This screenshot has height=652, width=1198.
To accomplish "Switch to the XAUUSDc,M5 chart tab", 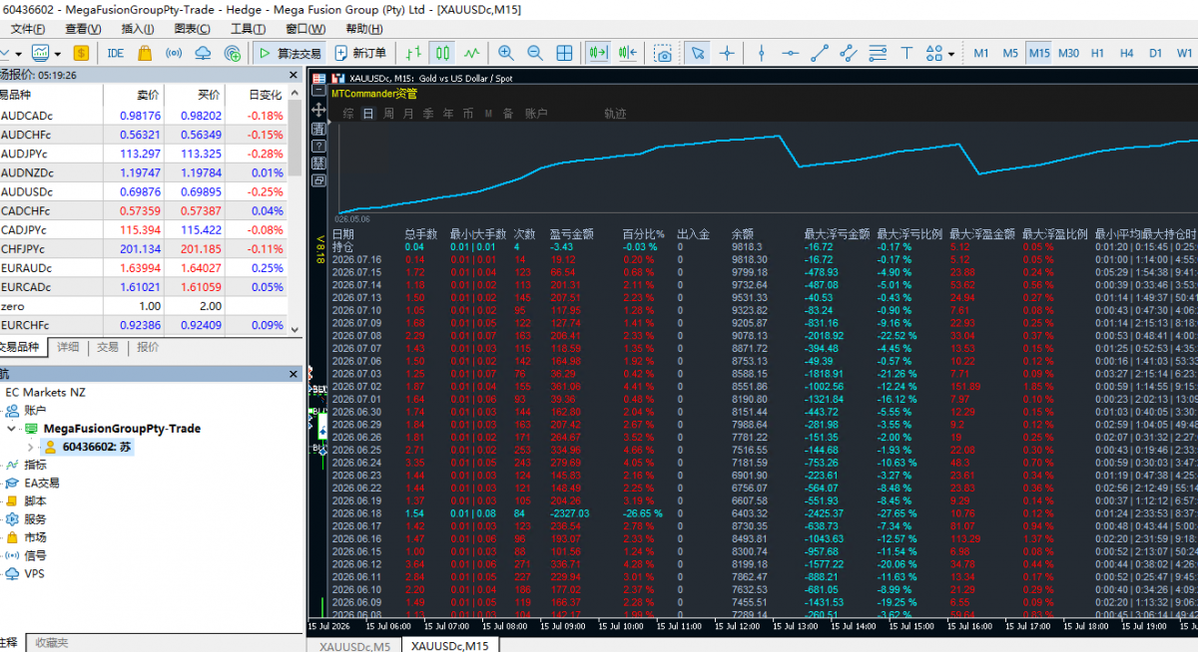I will pos(354,645).
